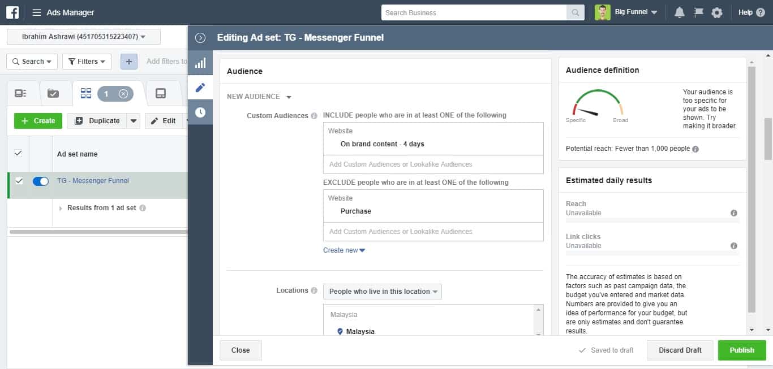The height and width of the screenshot is (369, 773).
Task: Select the Purchase excluded audience
Action: tap(356, 211)
